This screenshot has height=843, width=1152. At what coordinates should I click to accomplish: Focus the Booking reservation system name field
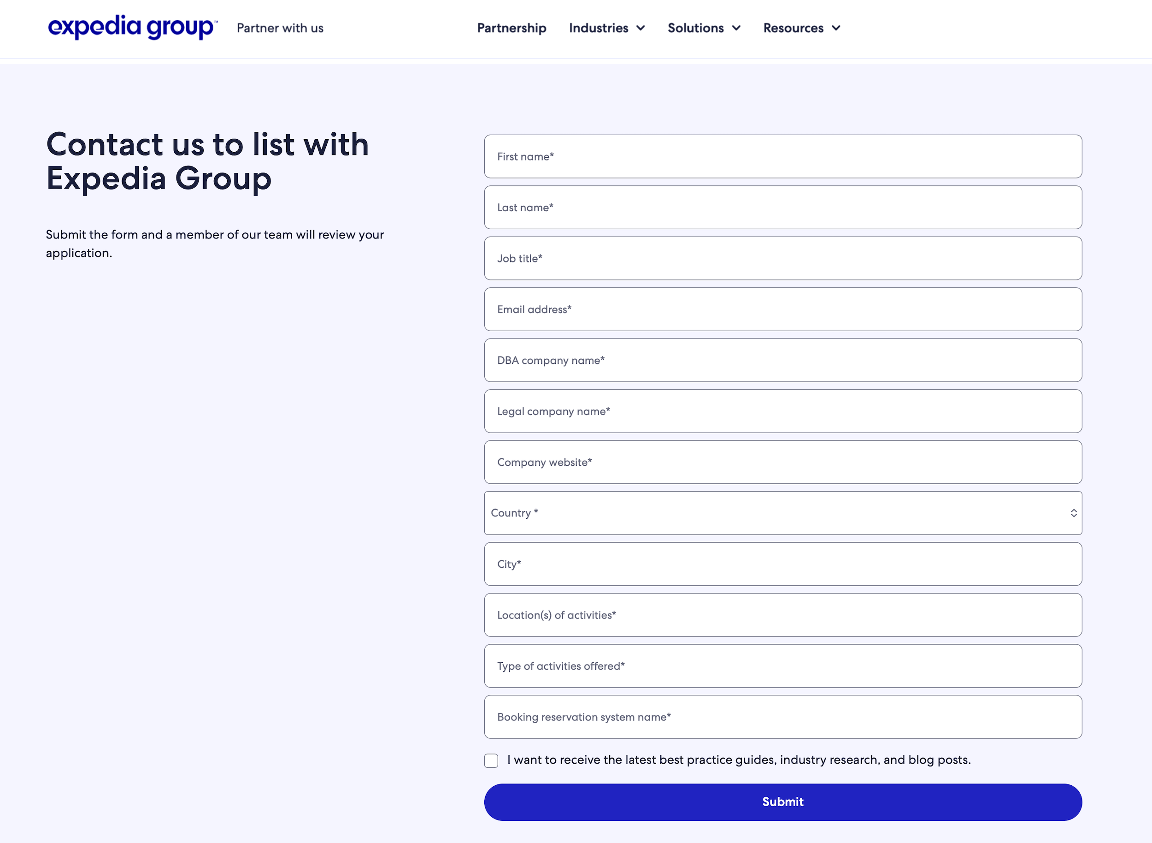782,717
